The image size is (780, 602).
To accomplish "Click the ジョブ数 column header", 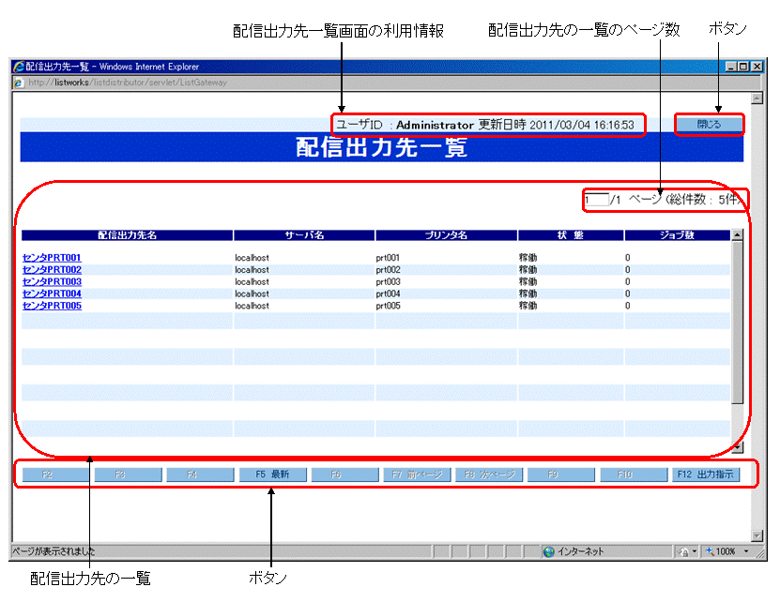I will click(677, 235).
